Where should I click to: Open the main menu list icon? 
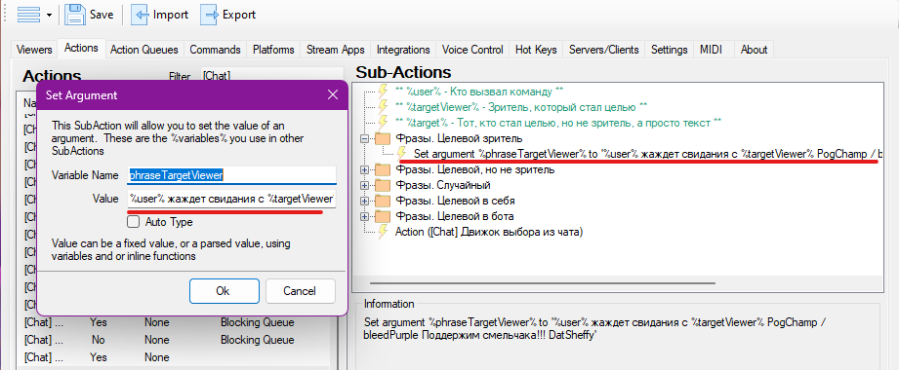28,15
